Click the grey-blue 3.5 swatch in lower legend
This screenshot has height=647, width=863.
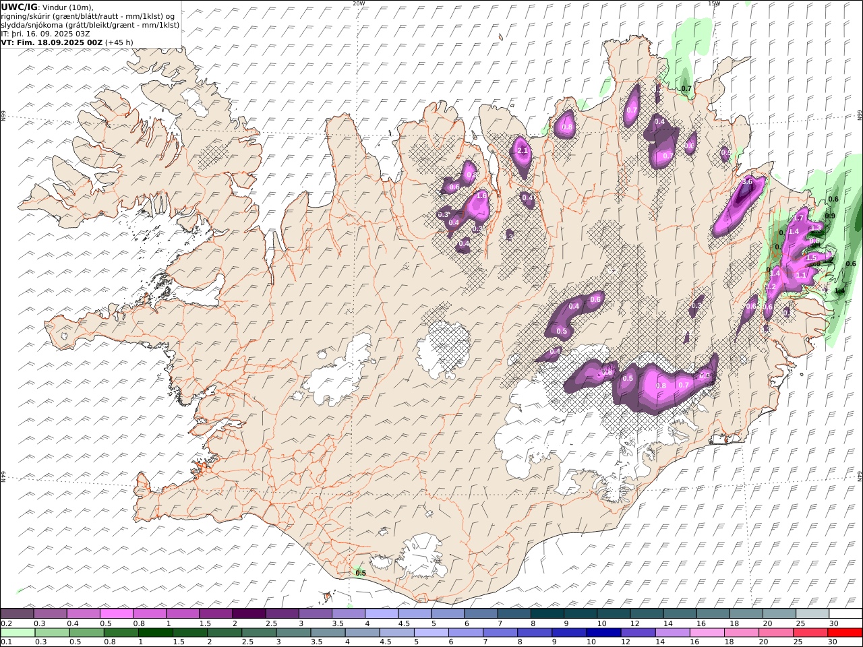point(328,633)
